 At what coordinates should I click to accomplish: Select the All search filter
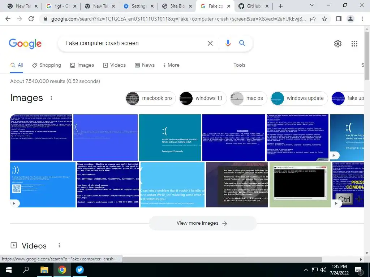[17, 65]
